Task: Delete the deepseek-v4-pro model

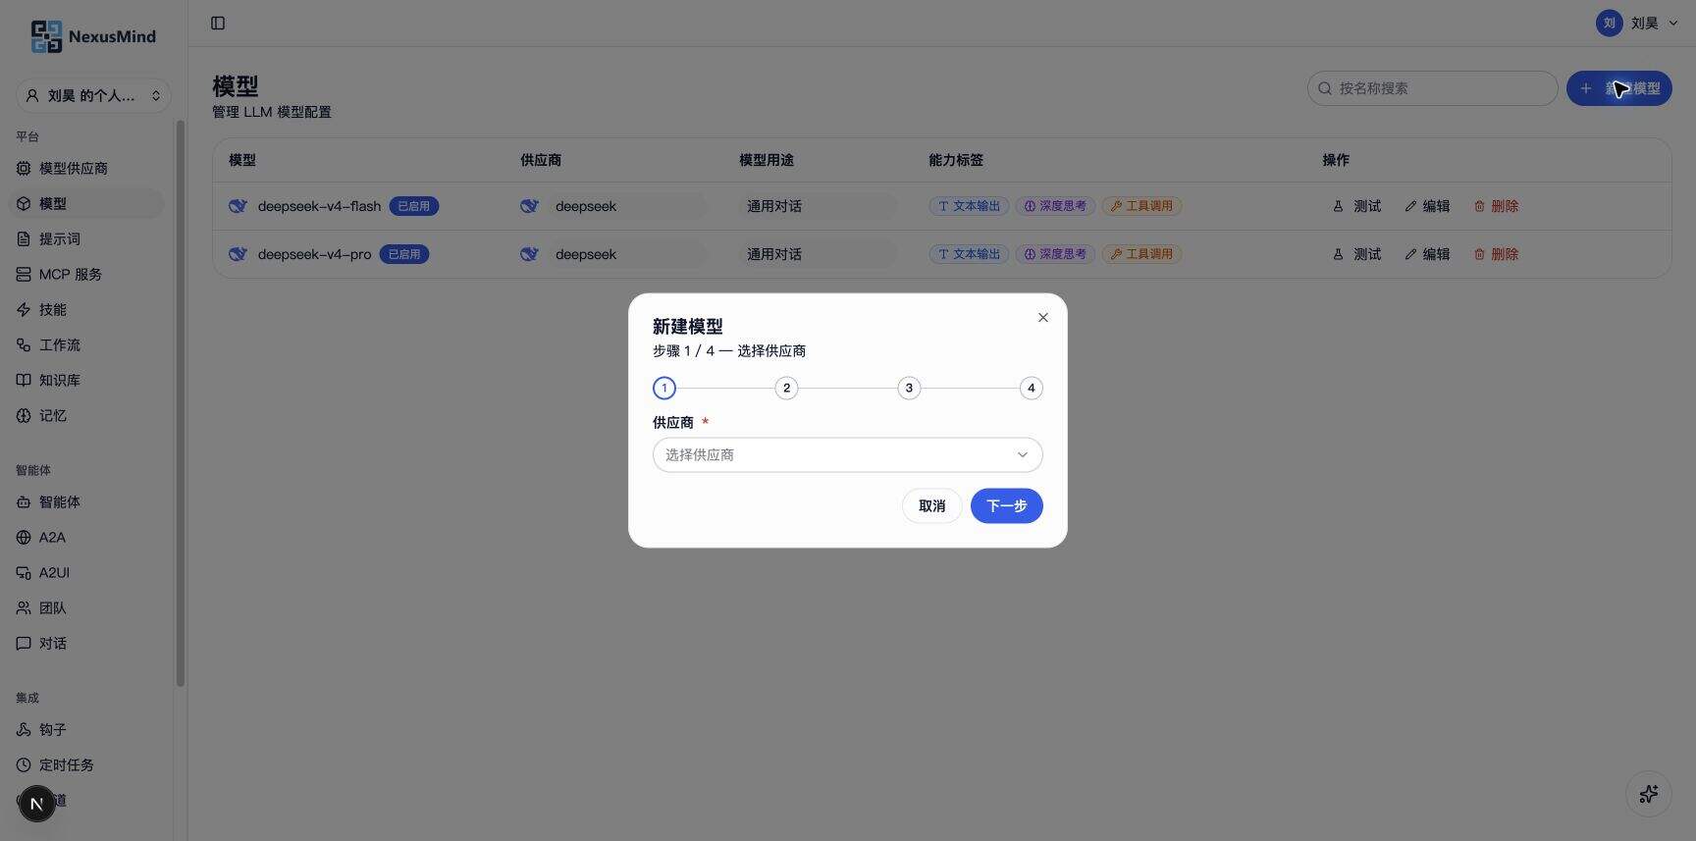Action: 1496,254
